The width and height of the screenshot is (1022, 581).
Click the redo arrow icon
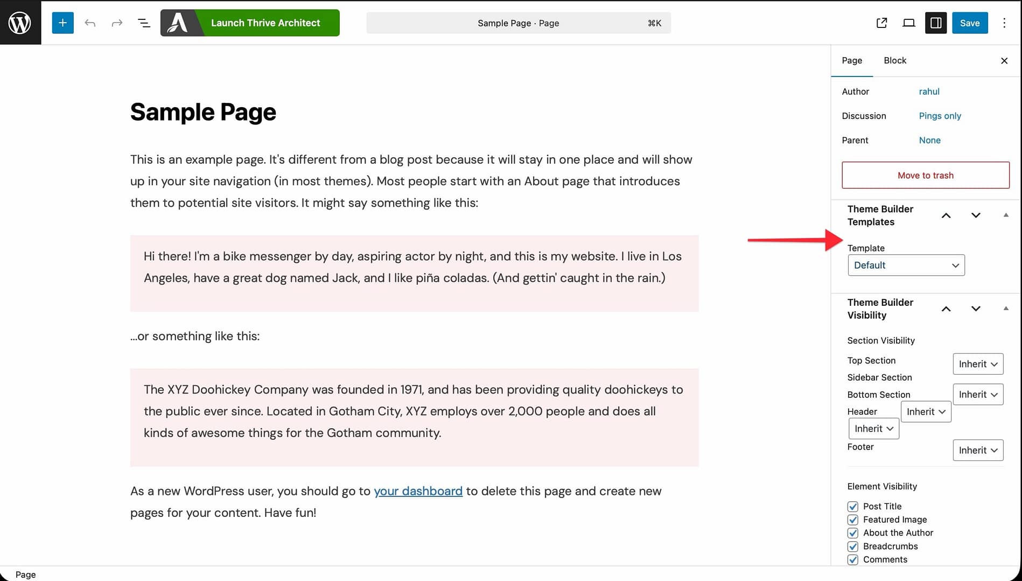coord(117,23)
